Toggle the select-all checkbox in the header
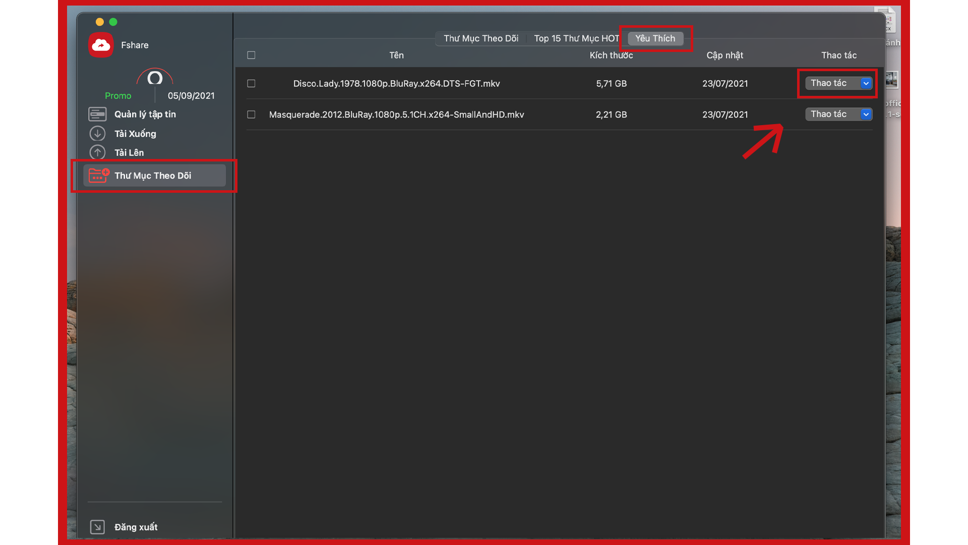Viewport: 968px width, 545px height. pos(251,55)
